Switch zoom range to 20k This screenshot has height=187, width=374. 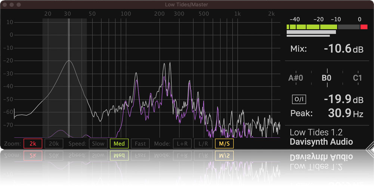coord(54,144)
